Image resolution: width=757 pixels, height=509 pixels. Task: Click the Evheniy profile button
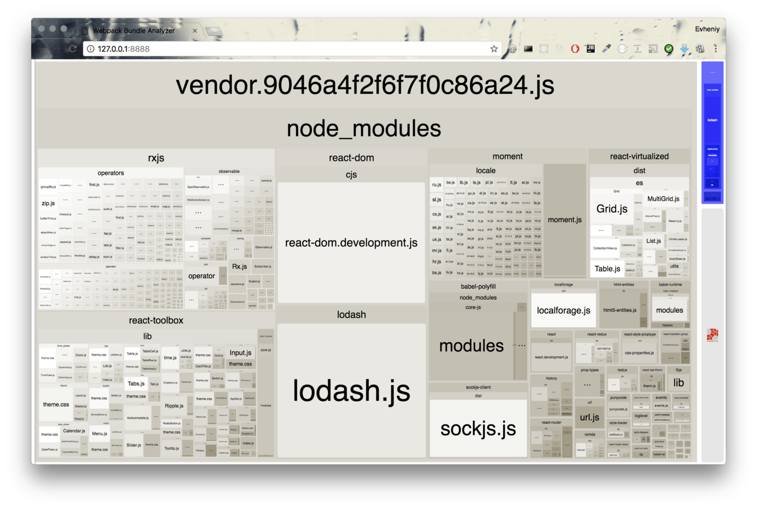point(707,29)
